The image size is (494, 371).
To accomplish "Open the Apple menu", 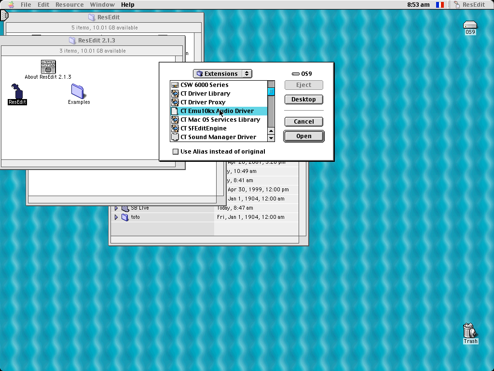I will point(11,4).
